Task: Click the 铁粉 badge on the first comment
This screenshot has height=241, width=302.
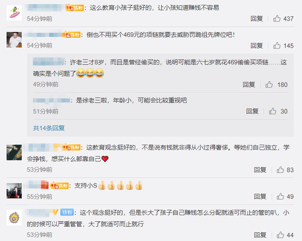Action: click(75, 8)
